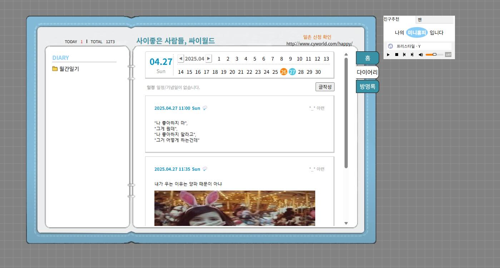Viewport: 500px width, 268px height.
Task: Click the 글작성 write button
Action: point(325,87)
